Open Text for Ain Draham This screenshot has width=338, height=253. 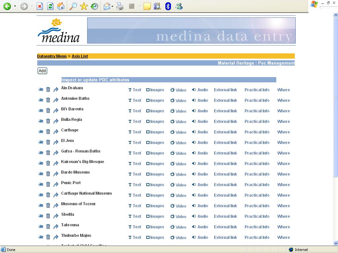click(135, 90)
